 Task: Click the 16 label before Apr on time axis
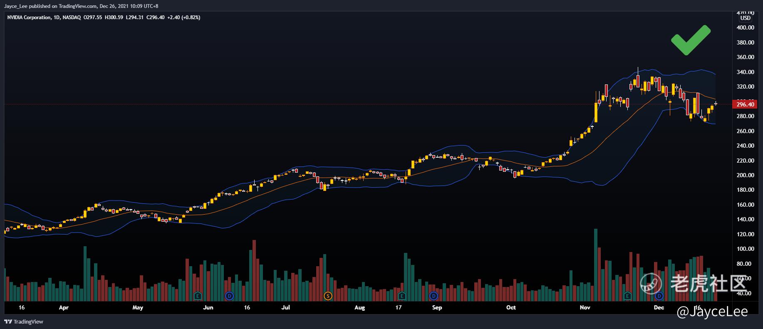click(x=22, y=308)
